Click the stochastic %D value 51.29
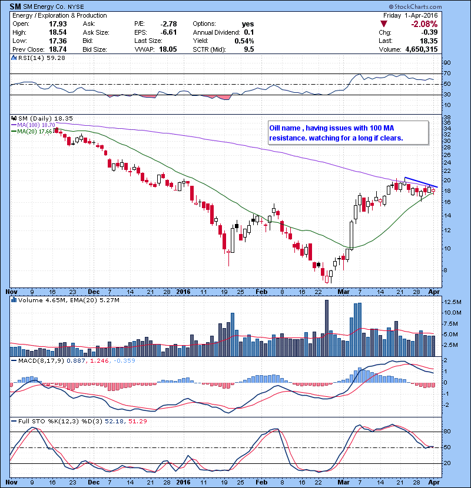The height and width of the screenshot is (488, 471). pyautogui.click(x=137, y=421)
